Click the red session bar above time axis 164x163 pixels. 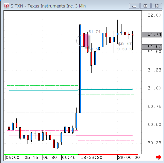tap(108, 154)
